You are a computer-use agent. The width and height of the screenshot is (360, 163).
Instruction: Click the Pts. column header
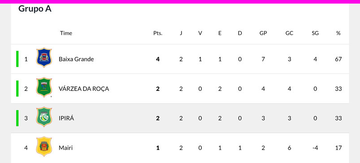point(158,33)
